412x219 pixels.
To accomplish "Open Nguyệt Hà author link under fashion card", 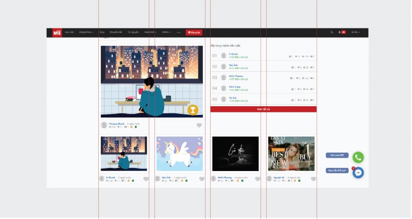I will [x=279, y=177].
